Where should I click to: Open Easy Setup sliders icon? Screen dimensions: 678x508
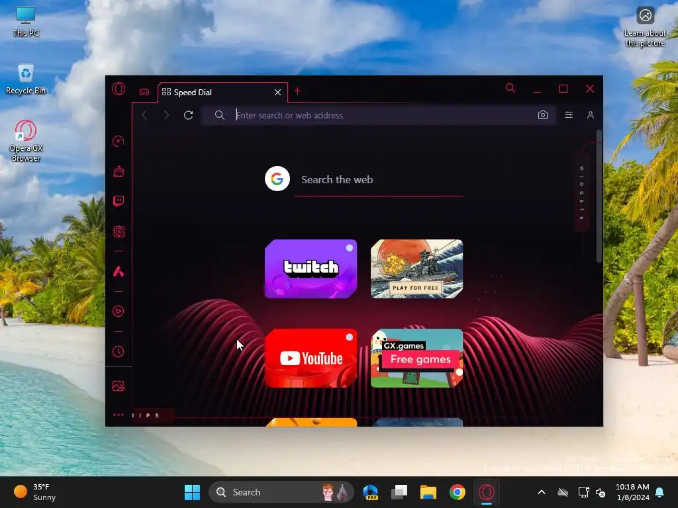(x=569, y=115)
